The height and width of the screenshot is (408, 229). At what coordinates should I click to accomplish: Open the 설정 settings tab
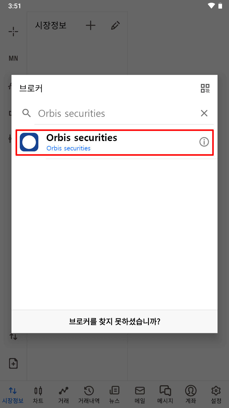[216, 395]
